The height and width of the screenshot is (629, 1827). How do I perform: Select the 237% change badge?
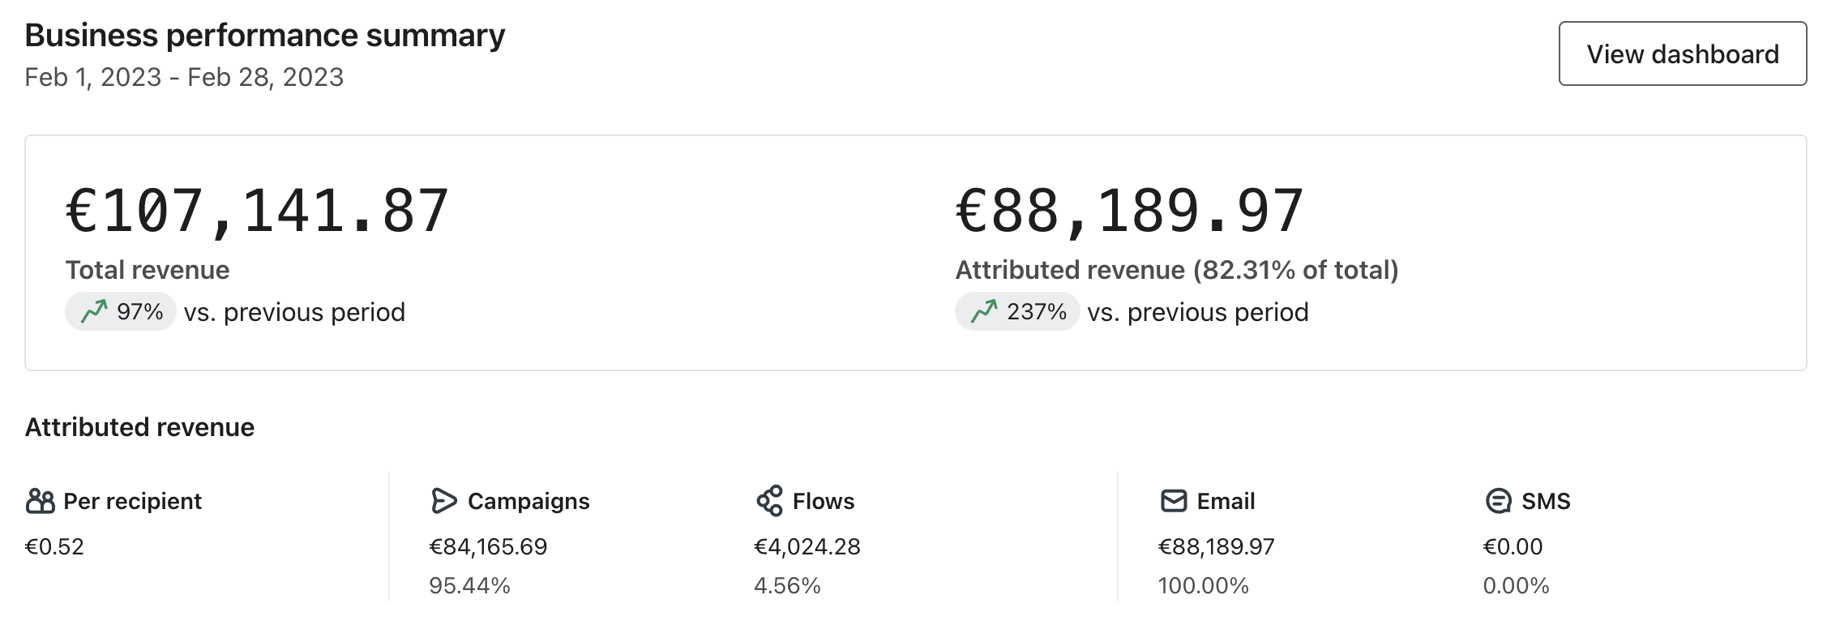pos(1018,311)
